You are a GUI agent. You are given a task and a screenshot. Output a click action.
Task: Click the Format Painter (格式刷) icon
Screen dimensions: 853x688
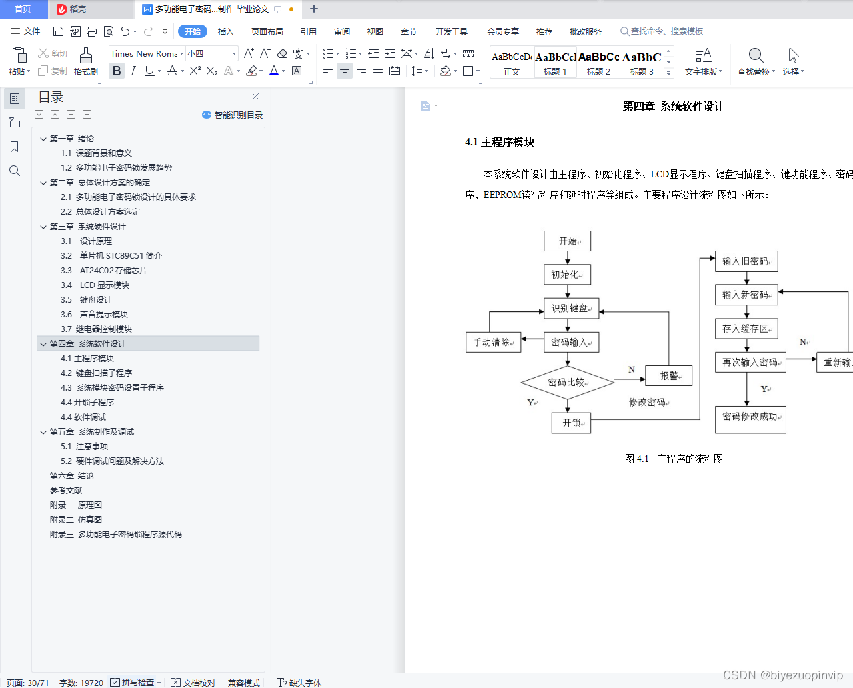[86, 55]
